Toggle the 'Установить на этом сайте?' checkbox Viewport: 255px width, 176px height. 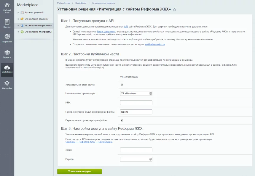pos(122,85)
